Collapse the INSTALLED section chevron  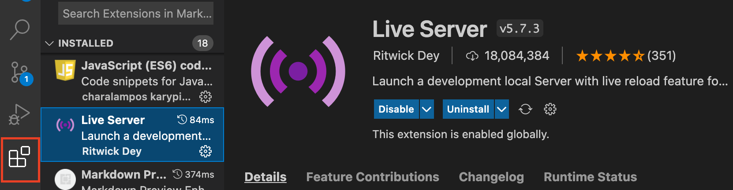pyautogui.click(x=49, y=43)
